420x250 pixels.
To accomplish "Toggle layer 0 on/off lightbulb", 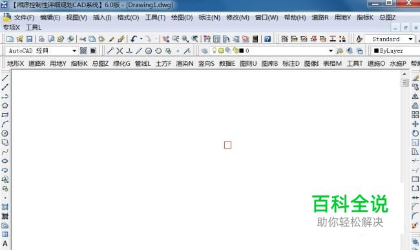I will 214,50.
